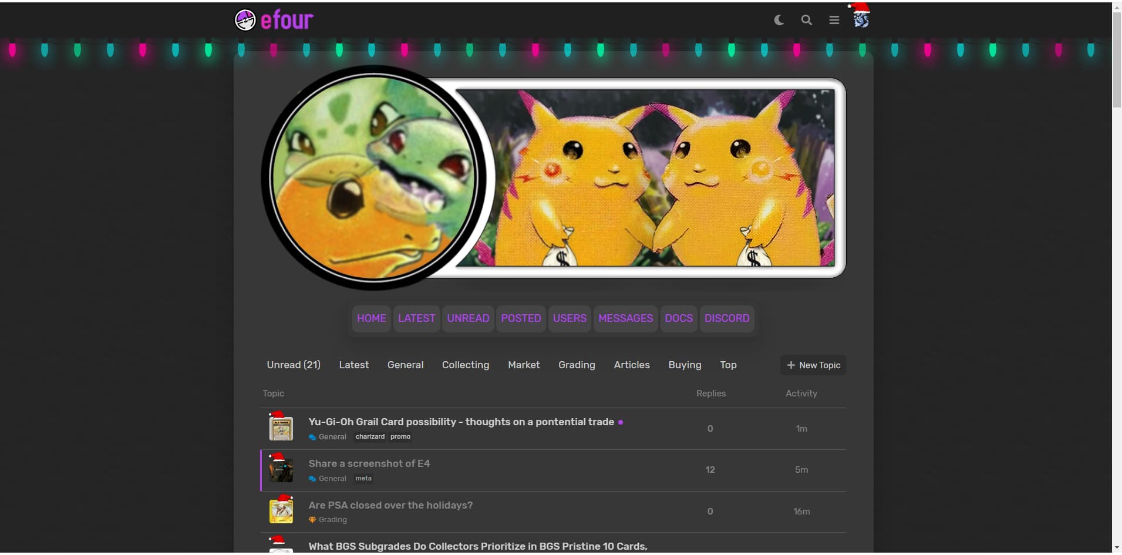Select the Collecting category tab

[x=466, y=365]
